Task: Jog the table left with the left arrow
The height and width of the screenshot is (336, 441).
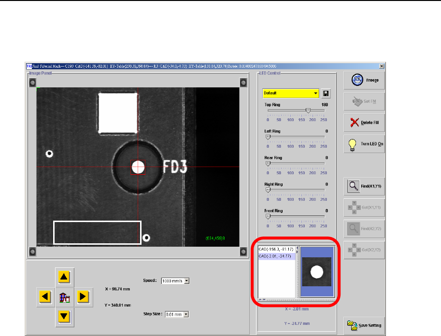Action: point(44,296)
